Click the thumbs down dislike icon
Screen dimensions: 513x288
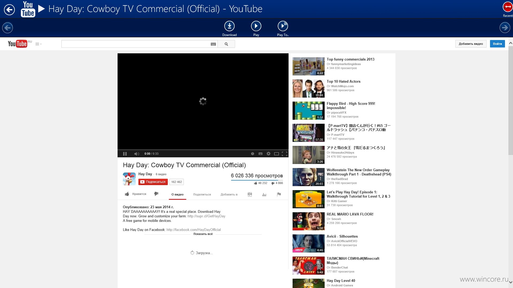click(156, 194)
